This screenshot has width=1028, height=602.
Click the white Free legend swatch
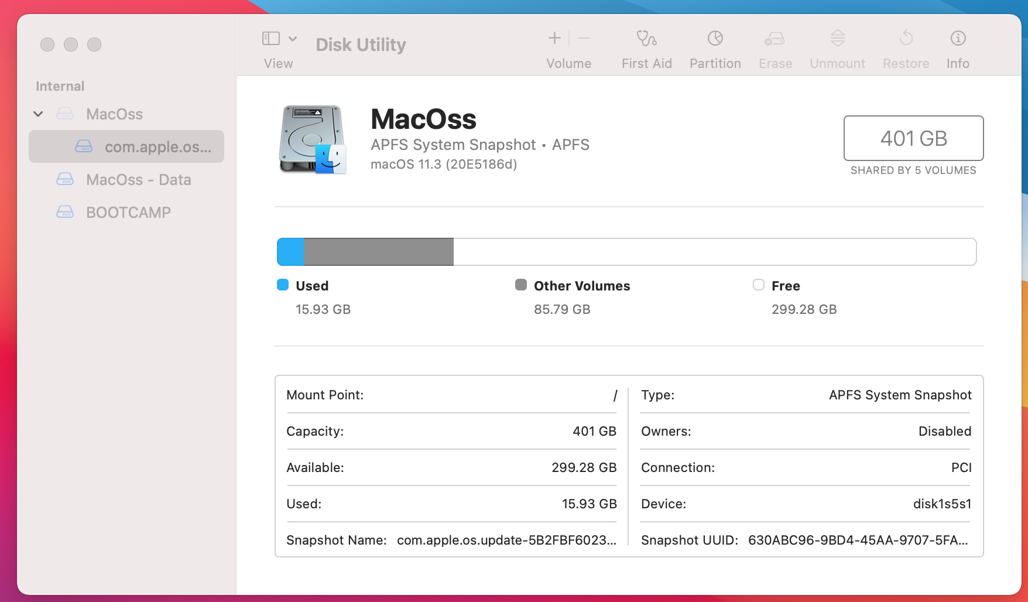[x=759, y=285]
